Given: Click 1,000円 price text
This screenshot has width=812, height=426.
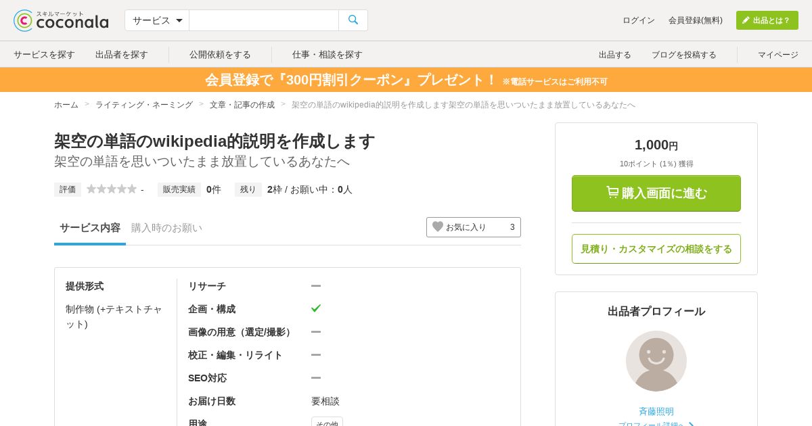Looking at the screenshot, I should (x=656, y=145).
